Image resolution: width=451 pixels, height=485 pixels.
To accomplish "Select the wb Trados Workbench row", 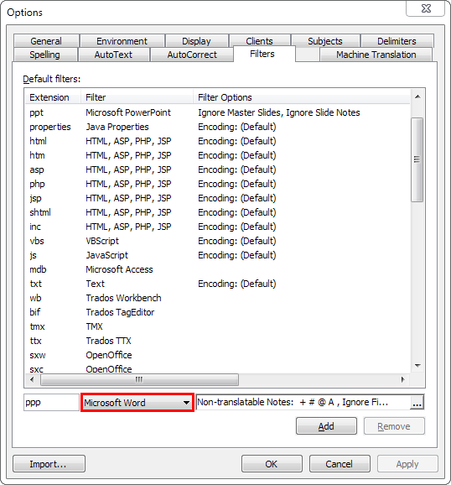I will [218, 298].
